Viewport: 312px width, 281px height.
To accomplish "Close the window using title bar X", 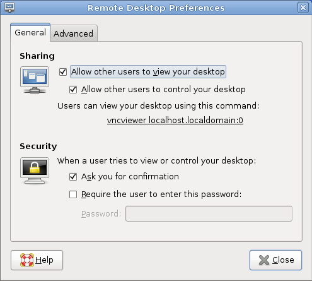I will (303, 8).
